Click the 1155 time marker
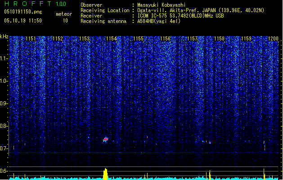The image size is (283, 180). click(x=138, y=39)
